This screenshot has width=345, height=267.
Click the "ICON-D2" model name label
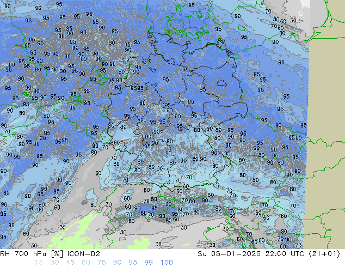click(84, 254)
